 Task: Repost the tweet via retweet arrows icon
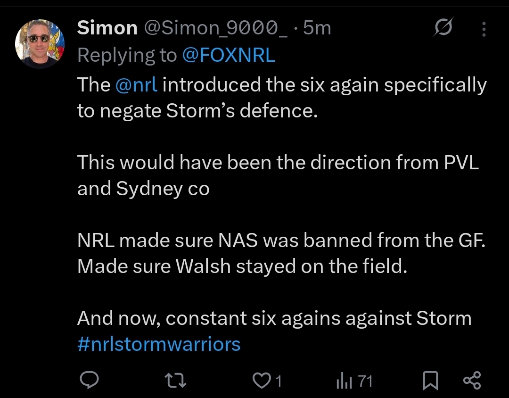click(x=175, y=381)
